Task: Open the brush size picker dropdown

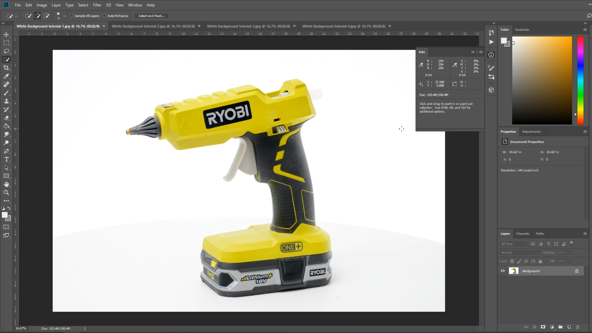Action: click(64, 16)
